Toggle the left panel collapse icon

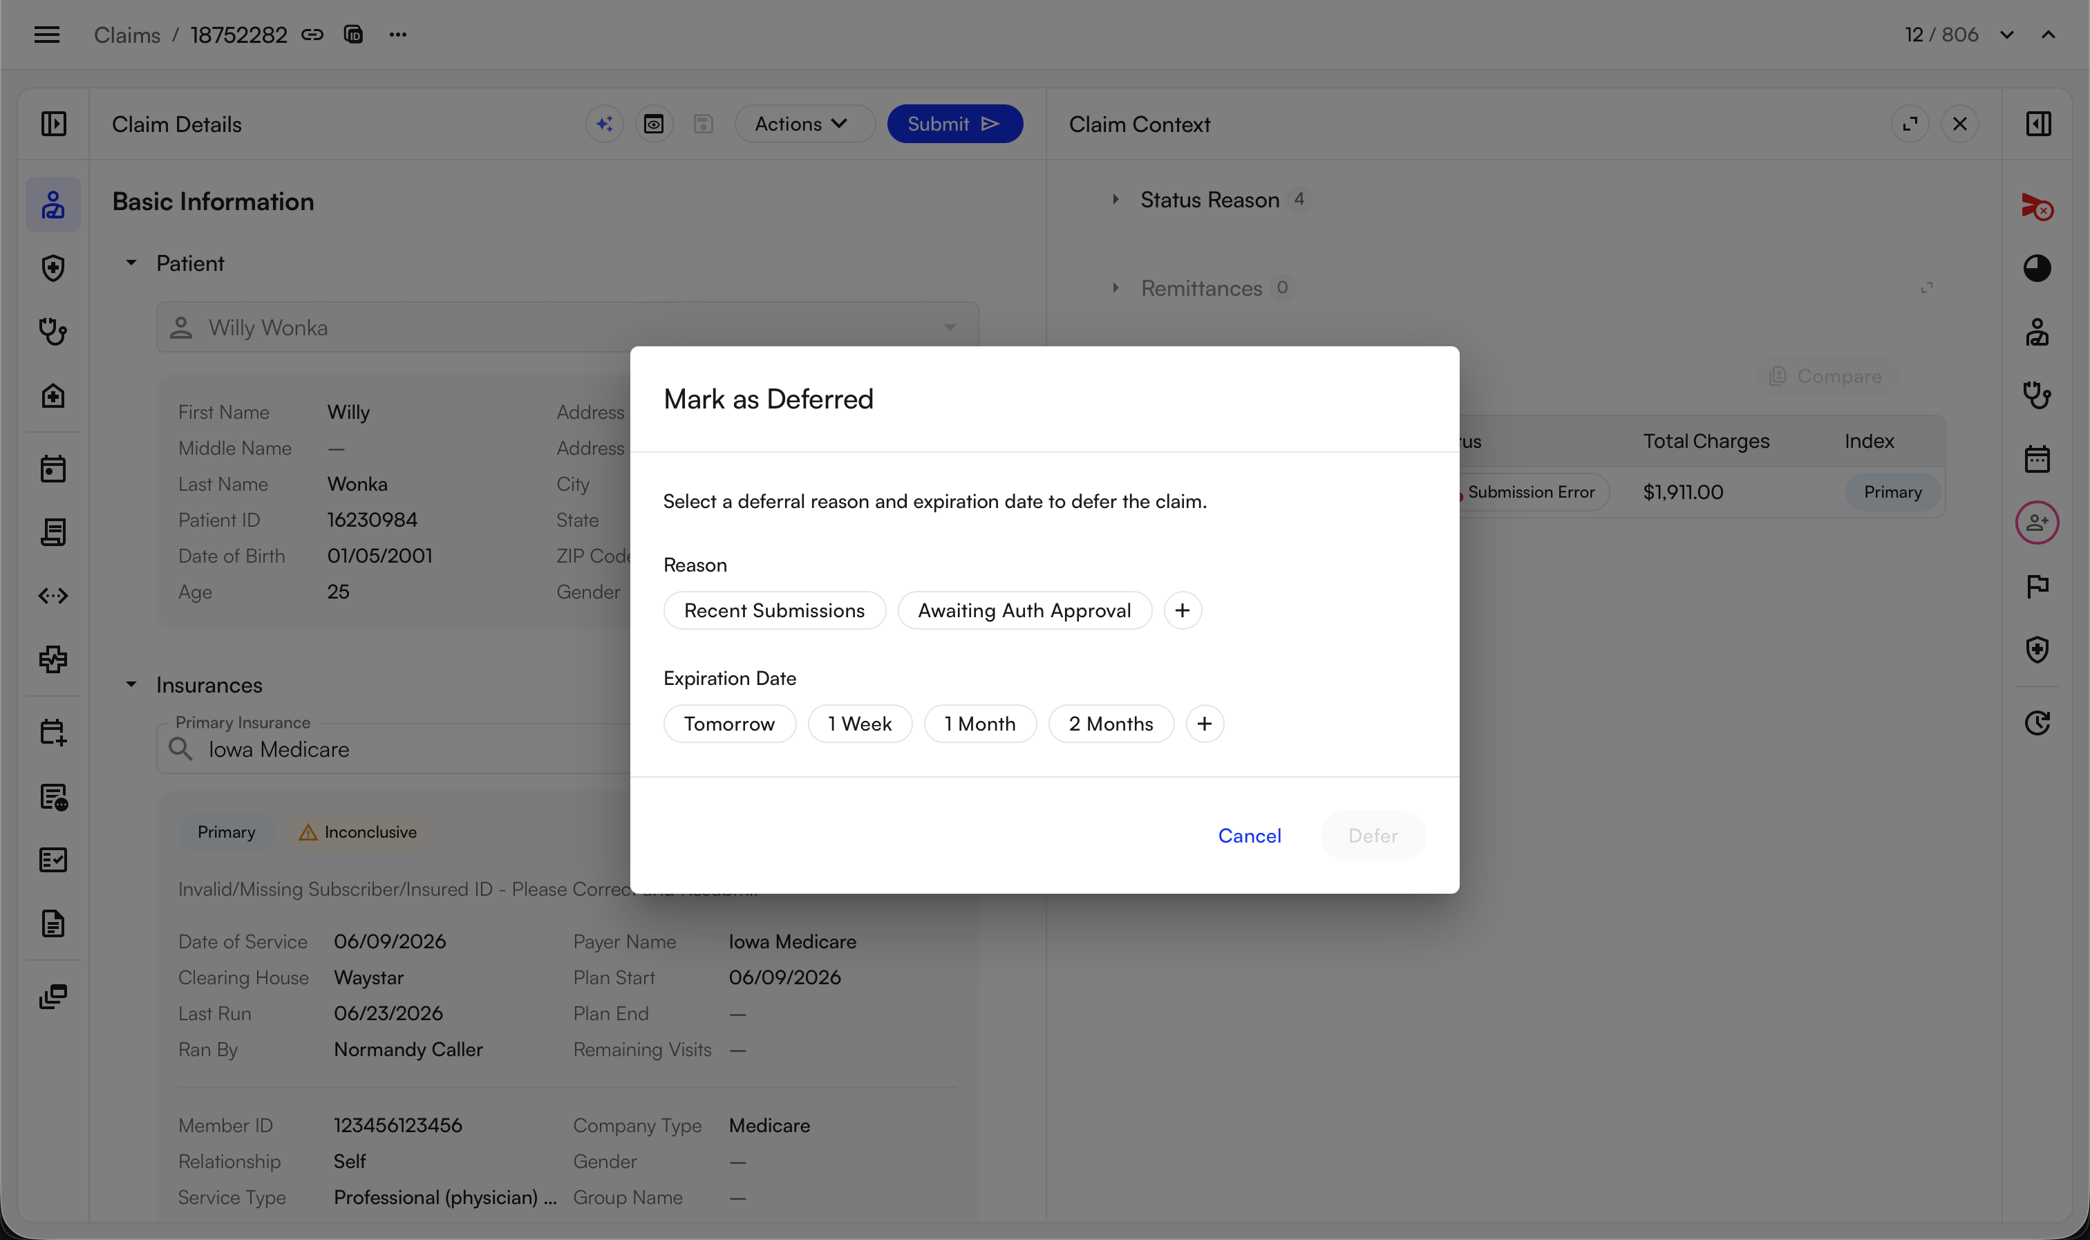pyautogui.click(x=53, y=124)
